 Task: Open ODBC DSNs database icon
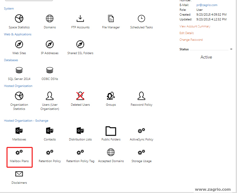50,70
